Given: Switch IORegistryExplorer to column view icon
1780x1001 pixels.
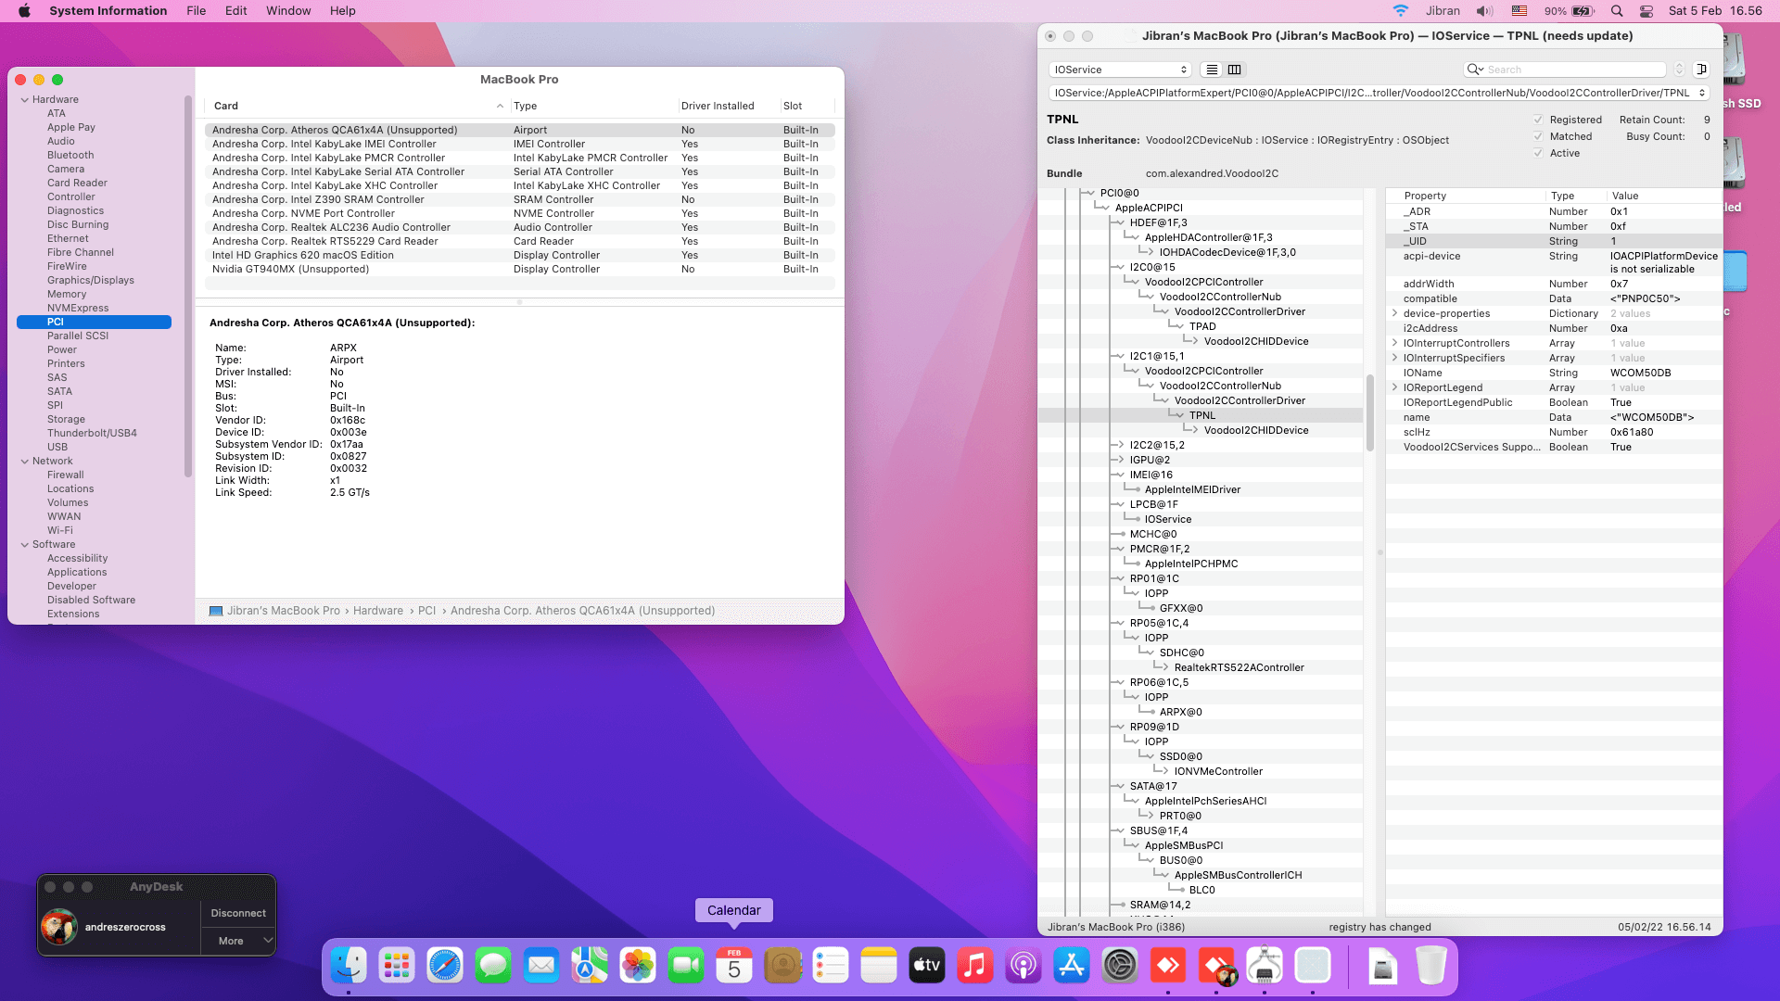Looking at the screenshot, I should coord(1235,70).
